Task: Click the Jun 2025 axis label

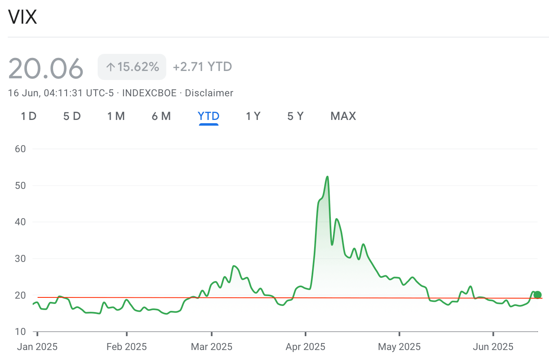Action: 493,347
